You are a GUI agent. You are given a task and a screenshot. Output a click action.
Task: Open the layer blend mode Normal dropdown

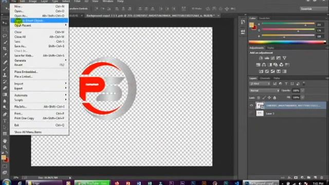tap(264, 90)
